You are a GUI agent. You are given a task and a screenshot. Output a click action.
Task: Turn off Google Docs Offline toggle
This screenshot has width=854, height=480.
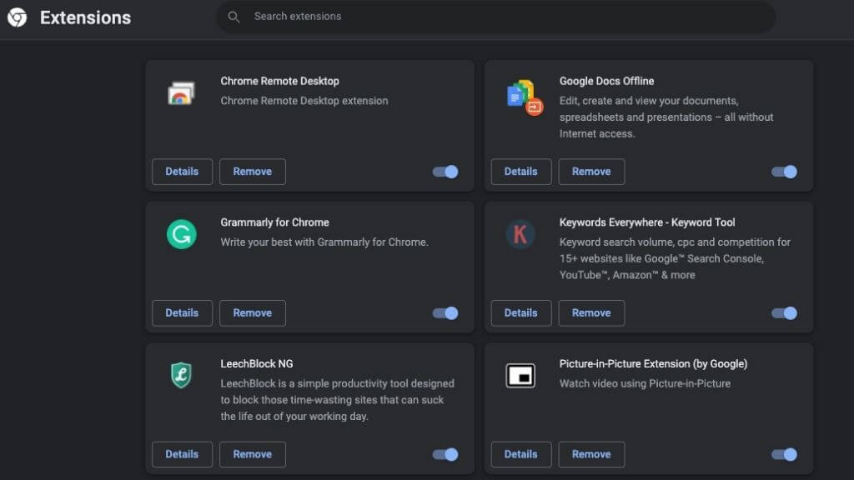[x=784, y=172]
